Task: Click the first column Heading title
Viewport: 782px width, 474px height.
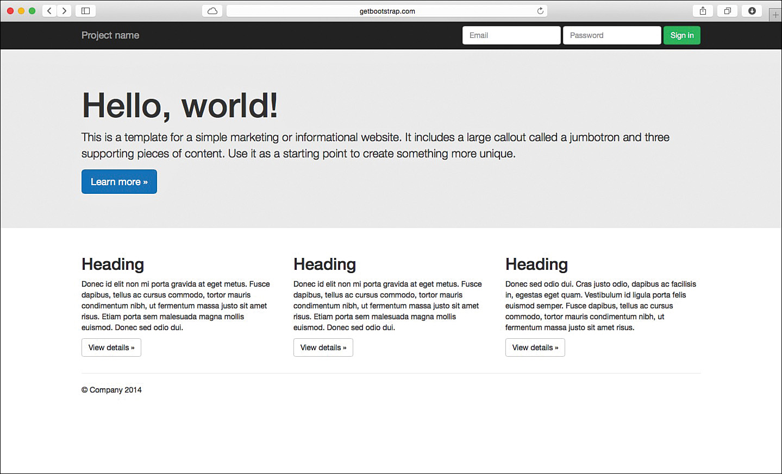Action: click(x=112, y=264)
